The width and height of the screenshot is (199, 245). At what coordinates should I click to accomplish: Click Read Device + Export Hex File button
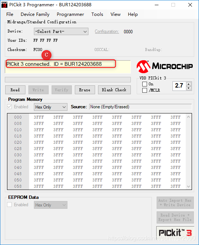click(x=175, y=217)
